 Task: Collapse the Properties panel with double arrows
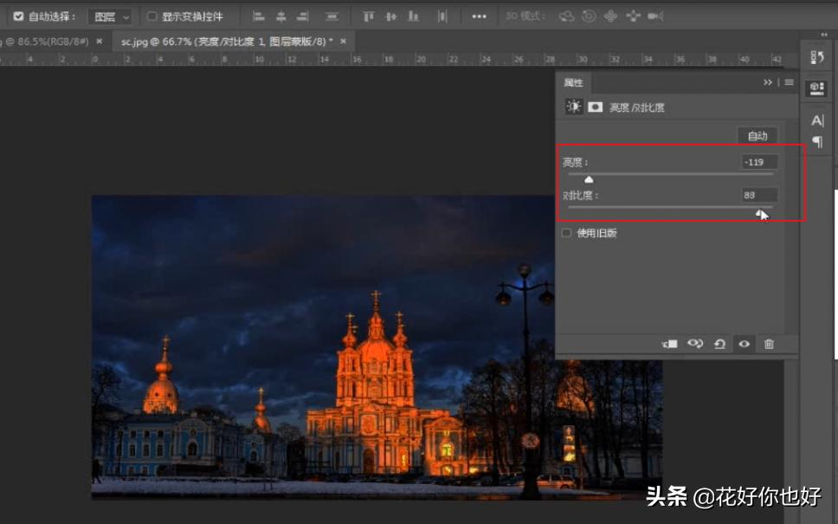click(x=767, y=82)
